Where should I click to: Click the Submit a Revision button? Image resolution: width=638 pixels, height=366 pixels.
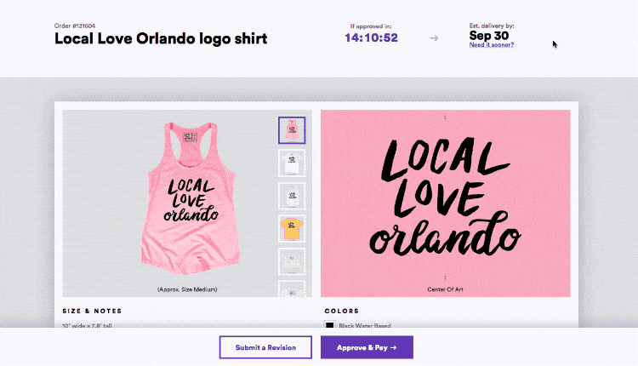click(x=265, y=347)
